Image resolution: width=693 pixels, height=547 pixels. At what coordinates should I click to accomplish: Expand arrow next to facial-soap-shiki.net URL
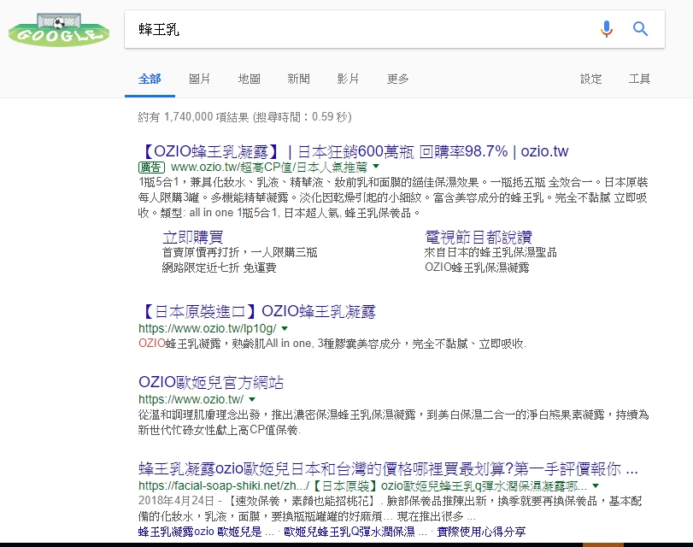596,486
